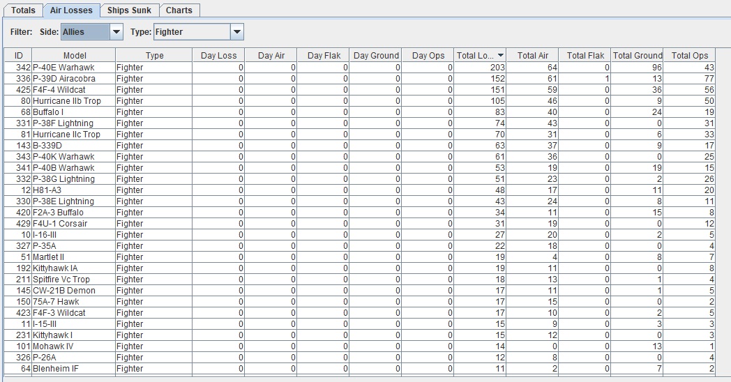731x382 pixels.
Task: Select the P-40K Warhawk row
Action: pos(359,157)
